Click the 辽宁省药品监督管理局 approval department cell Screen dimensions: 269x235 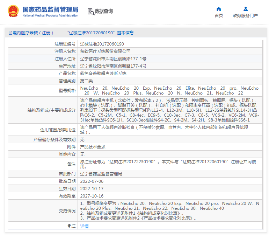coord(101,174)
